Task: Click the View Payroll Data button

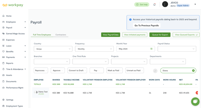Action: click(111, 35)
